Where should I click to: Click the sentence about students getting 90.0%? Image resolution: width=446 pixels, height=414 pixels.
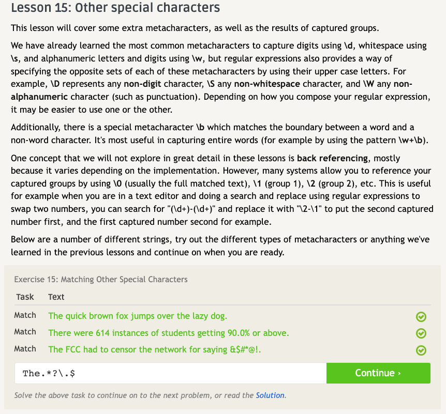coord(168,333)
